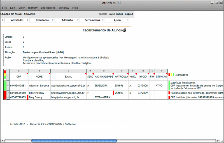This screenshot has width=224, height=143.
Task: Click the printer icon beside Cadastramento de Alunos
Action: pos(124,30)
